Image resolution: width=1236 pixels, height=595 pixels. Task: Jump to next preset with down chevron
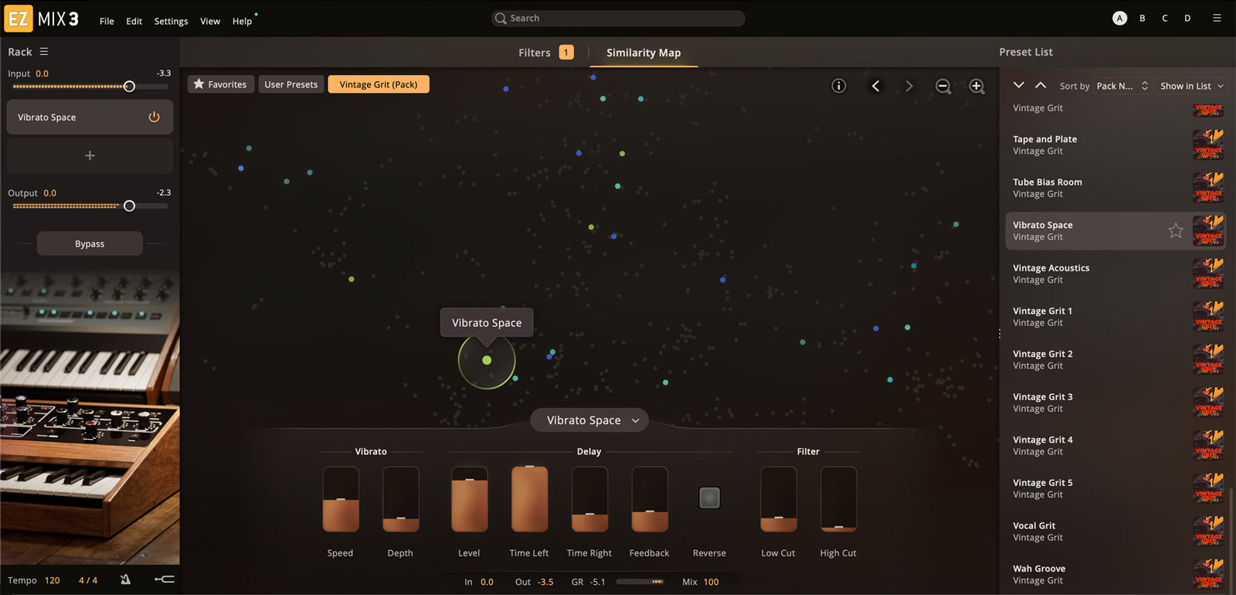point(1019,85)
